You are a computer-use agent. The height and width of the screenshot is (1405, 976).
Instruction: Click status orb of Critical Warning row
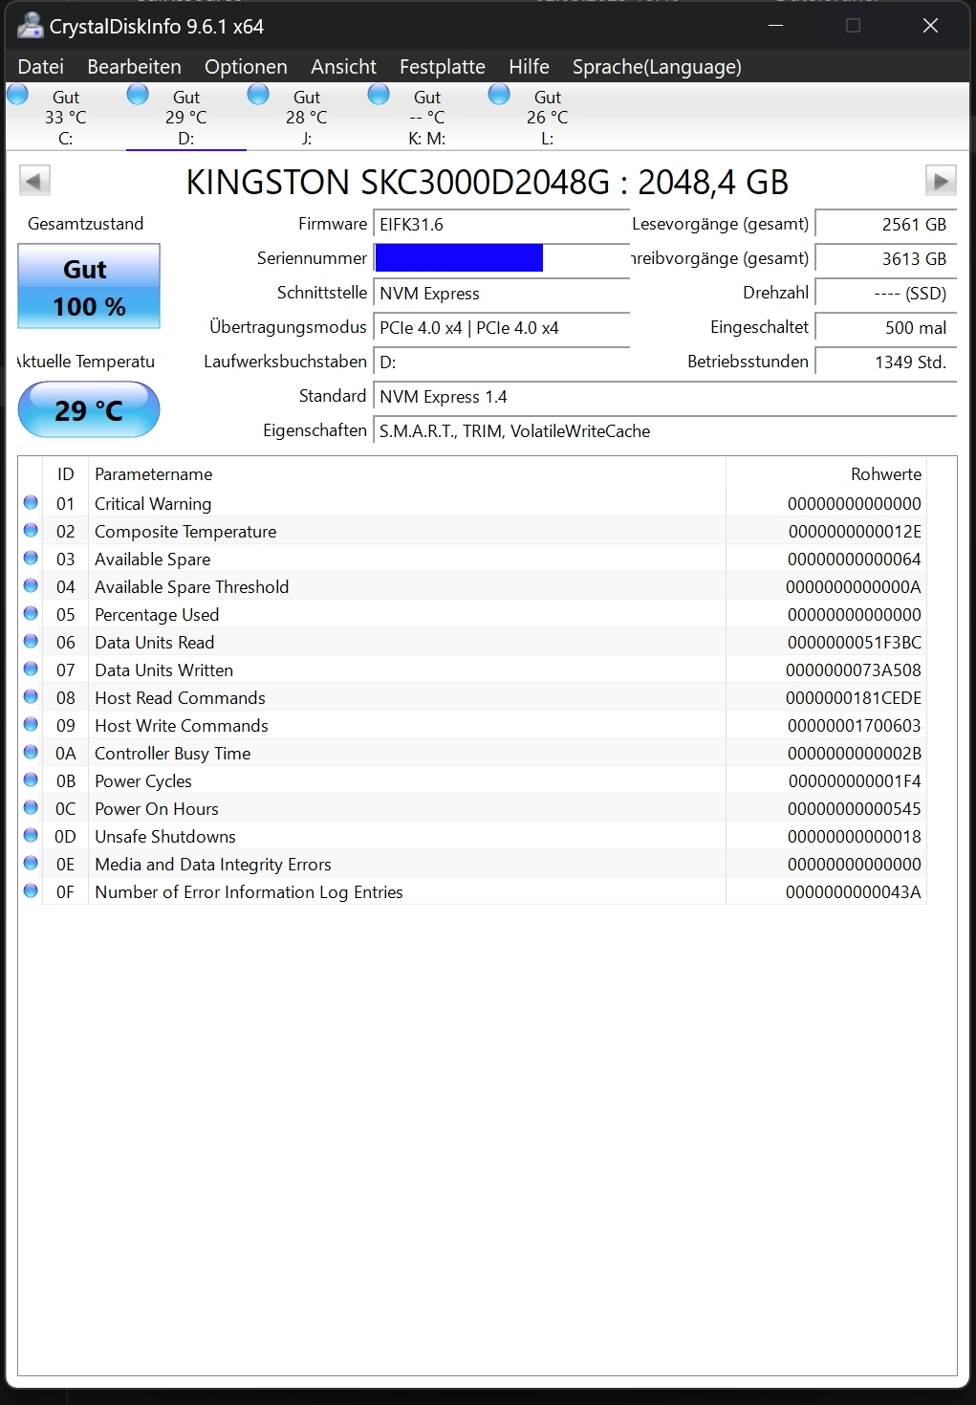(31, 502)
